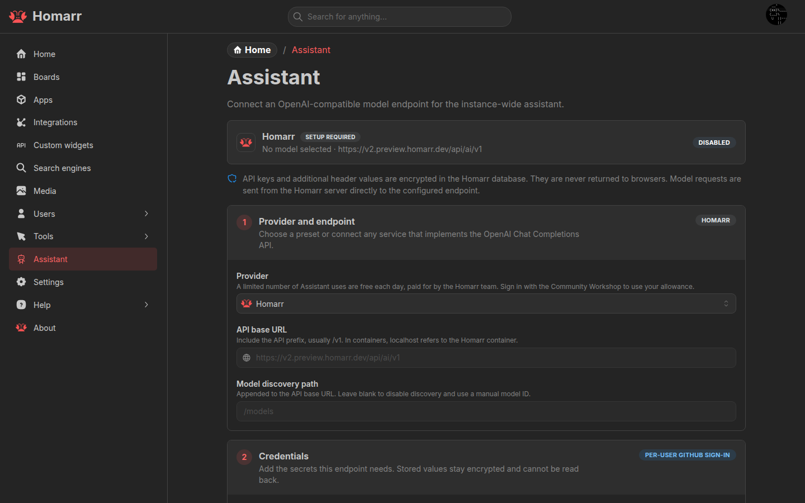Image resolution: width=805 pixels, height=503 pixels.
Task: Open Media page in sidebar
Action: coord(83,191)
